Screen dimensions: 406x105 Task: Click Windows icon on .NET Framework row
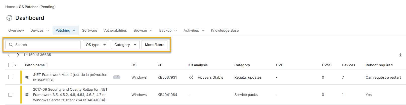pyautogui.click(x=27, y=77)
